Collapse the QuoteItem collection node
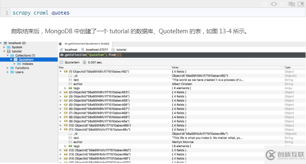 11,60
